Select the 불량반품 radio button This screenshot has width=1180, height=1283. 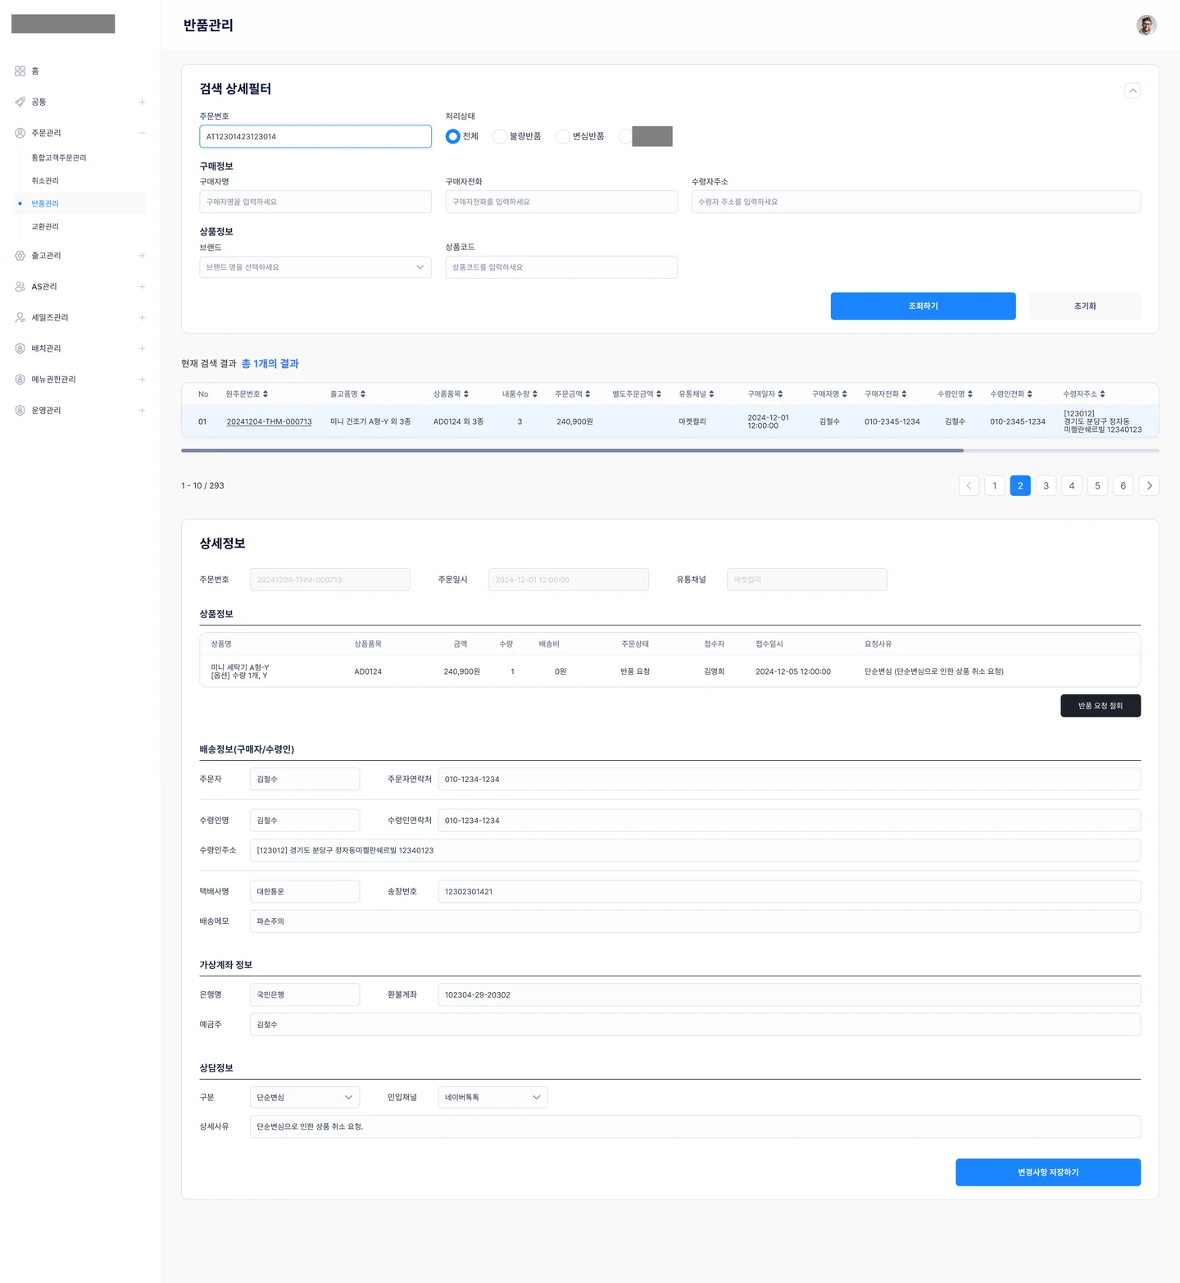499,137
